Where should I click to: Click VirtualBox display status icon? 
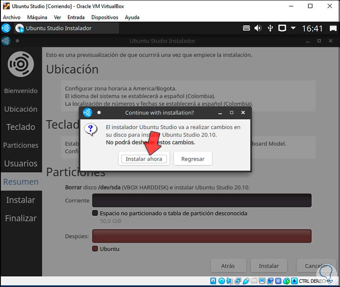pyautogui.click(x=262, y=281)
